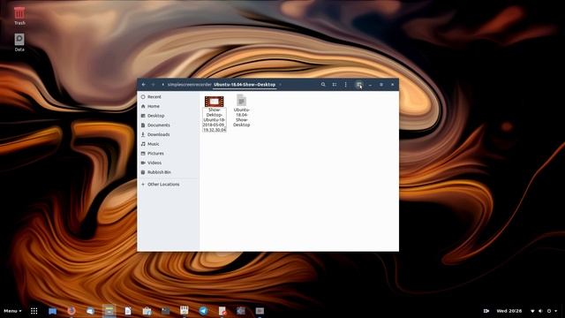Click the volume speaker tray icon
This screenshot has width=565, height=318.
click(540, 311)
